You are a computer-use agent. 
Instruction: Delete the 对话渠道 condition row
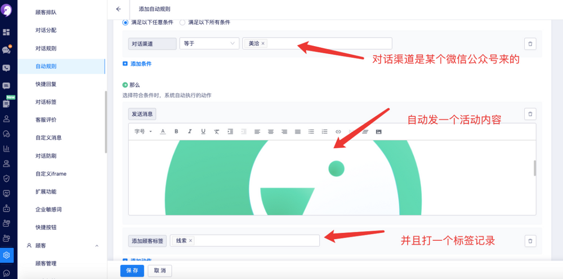(530, 44)
